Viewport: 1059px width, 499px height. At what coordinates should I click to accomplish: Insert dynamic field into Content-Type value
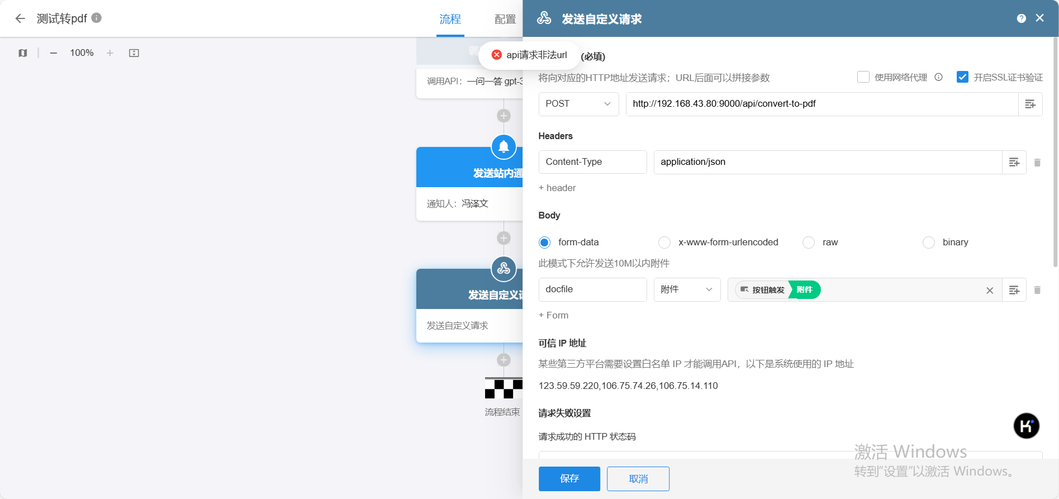point(1014,162)
